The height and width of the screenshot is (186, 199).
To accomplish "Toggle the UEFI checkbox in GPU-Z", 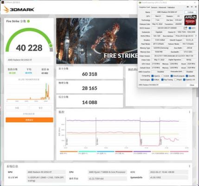I will click(x=190, y=28).
